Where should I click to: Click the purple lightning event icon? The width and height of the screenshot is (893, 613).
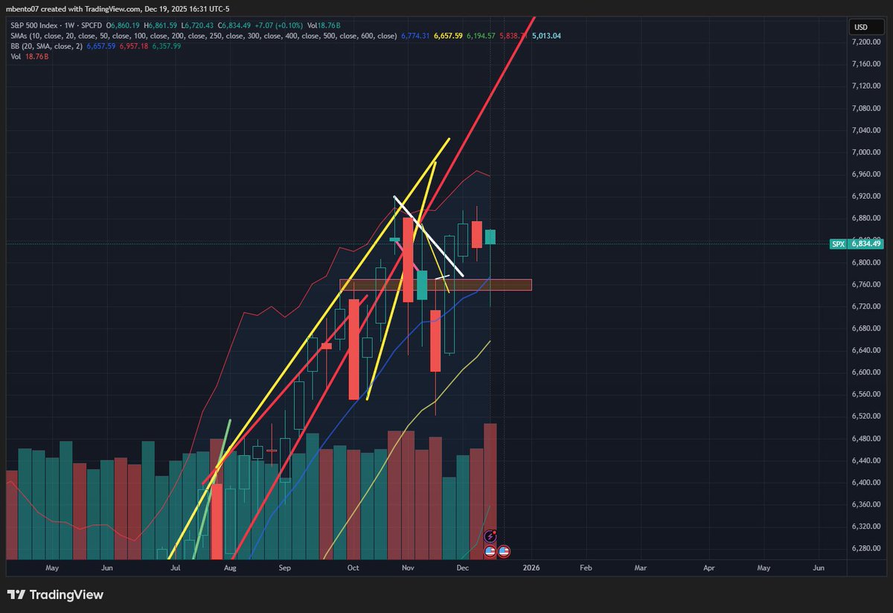coord(490,536)
